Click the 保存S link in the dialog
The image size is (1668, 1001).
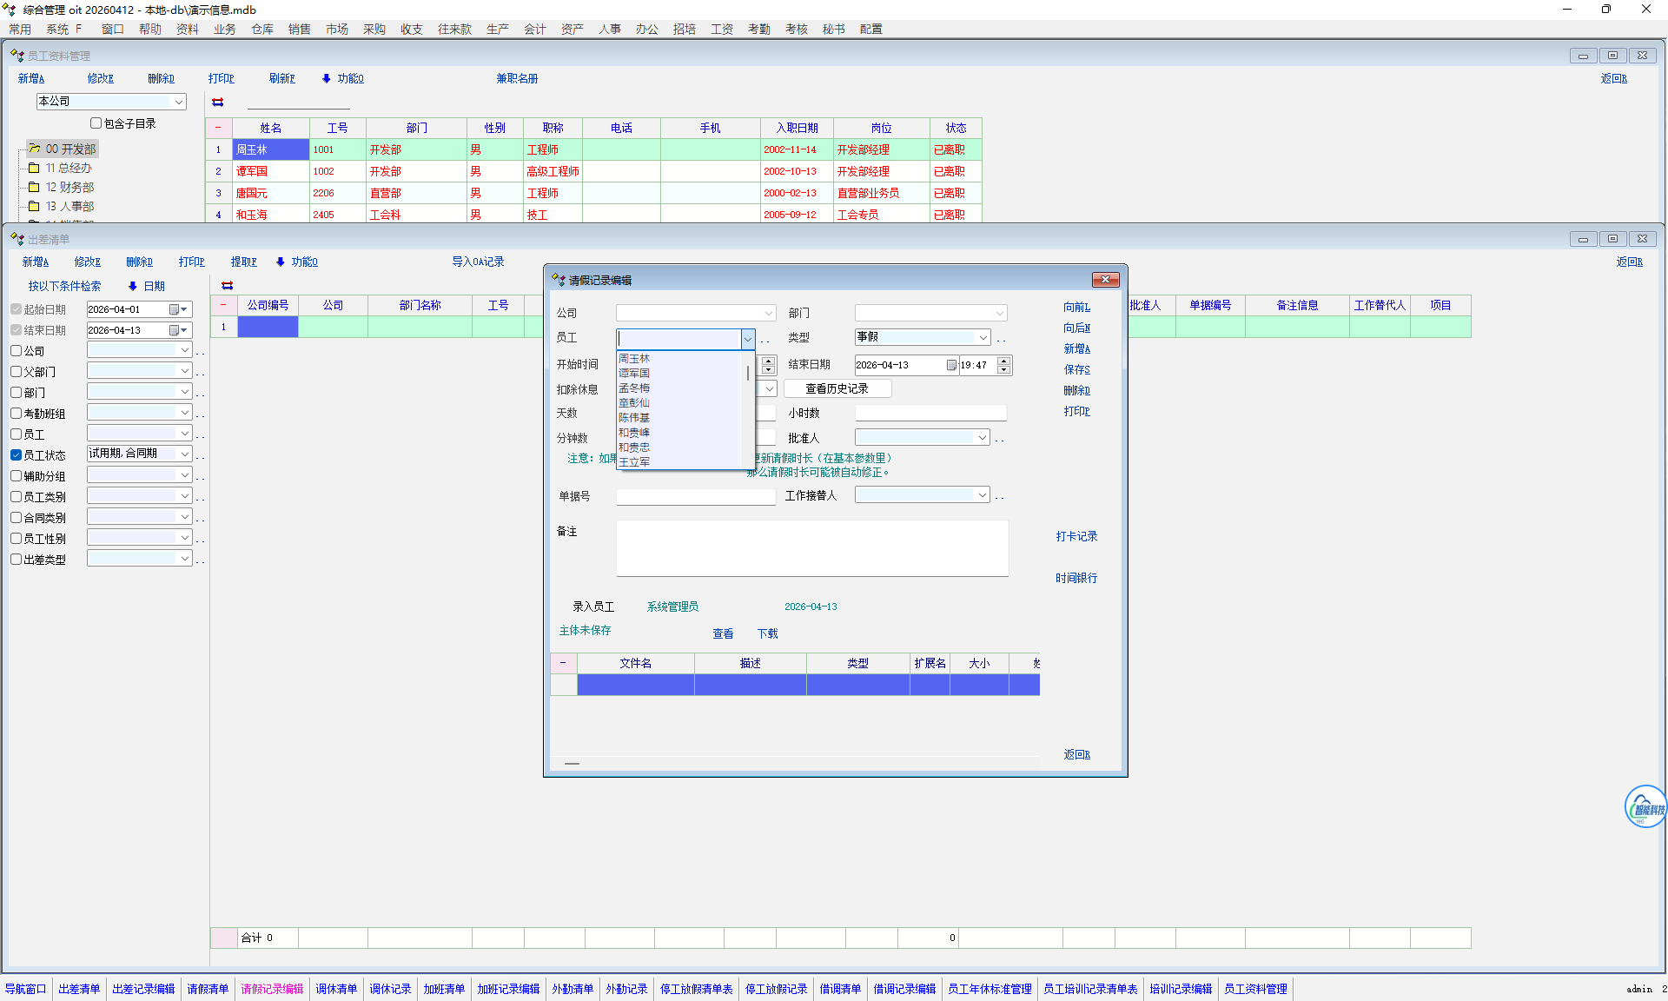click(x=1076, y=369)
